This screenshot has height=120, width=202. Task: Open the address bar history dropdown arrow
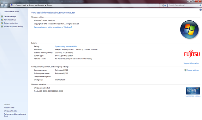162,5
